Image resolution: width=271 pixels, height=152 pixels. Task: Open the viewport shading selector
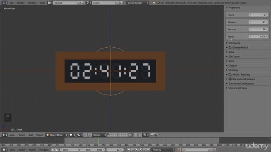coord(72,135)
